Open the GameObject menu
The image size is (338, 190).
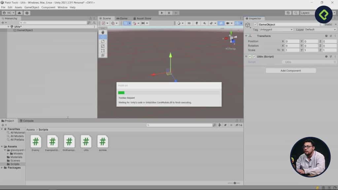point(31,7)
